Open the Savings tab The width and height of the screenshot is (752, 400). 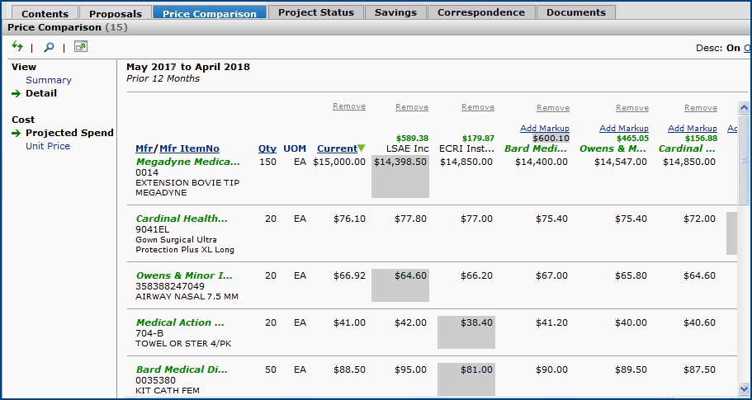click(396, 12)
